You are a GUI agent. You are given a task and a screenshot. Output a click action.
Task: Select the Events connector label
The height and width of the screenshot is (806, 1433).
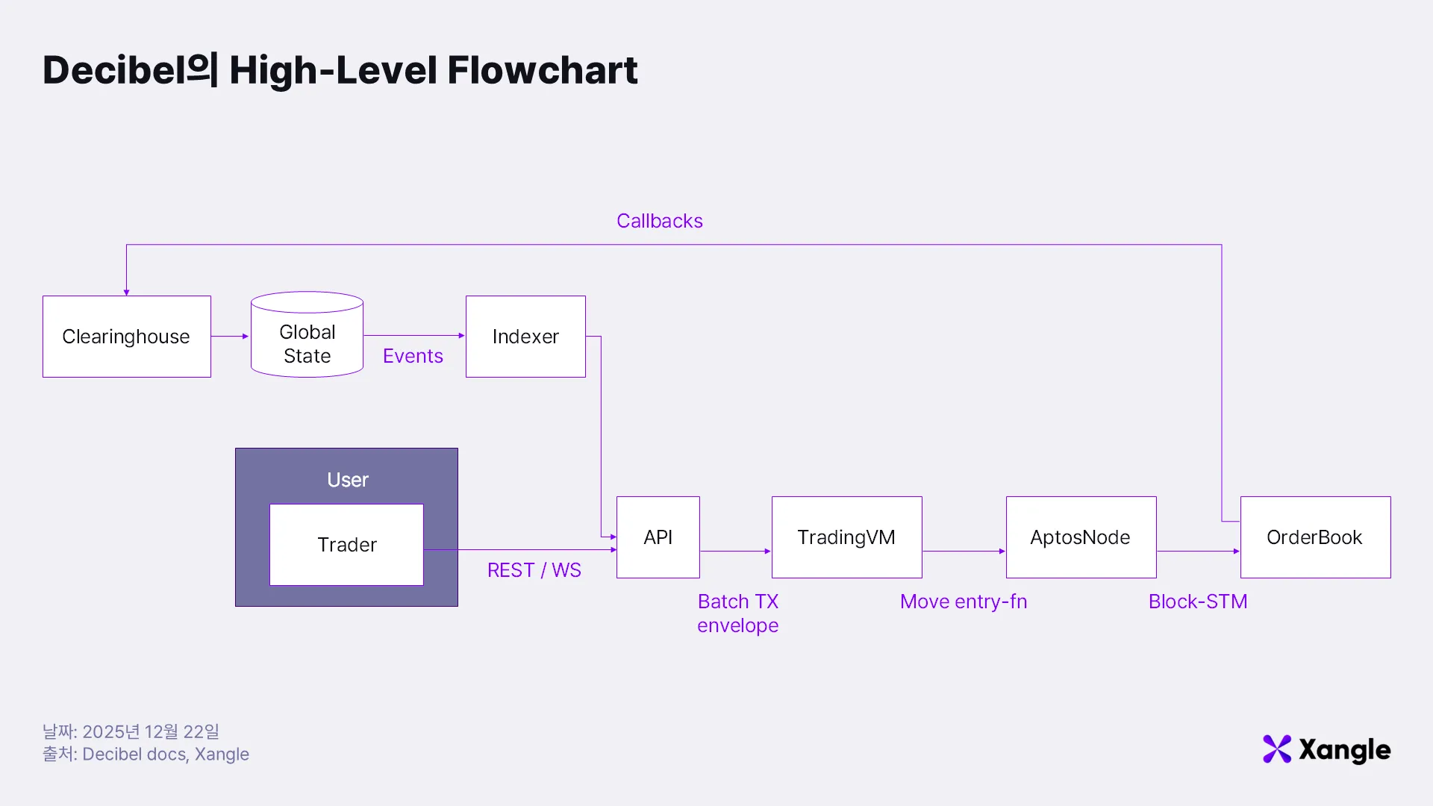413,356
